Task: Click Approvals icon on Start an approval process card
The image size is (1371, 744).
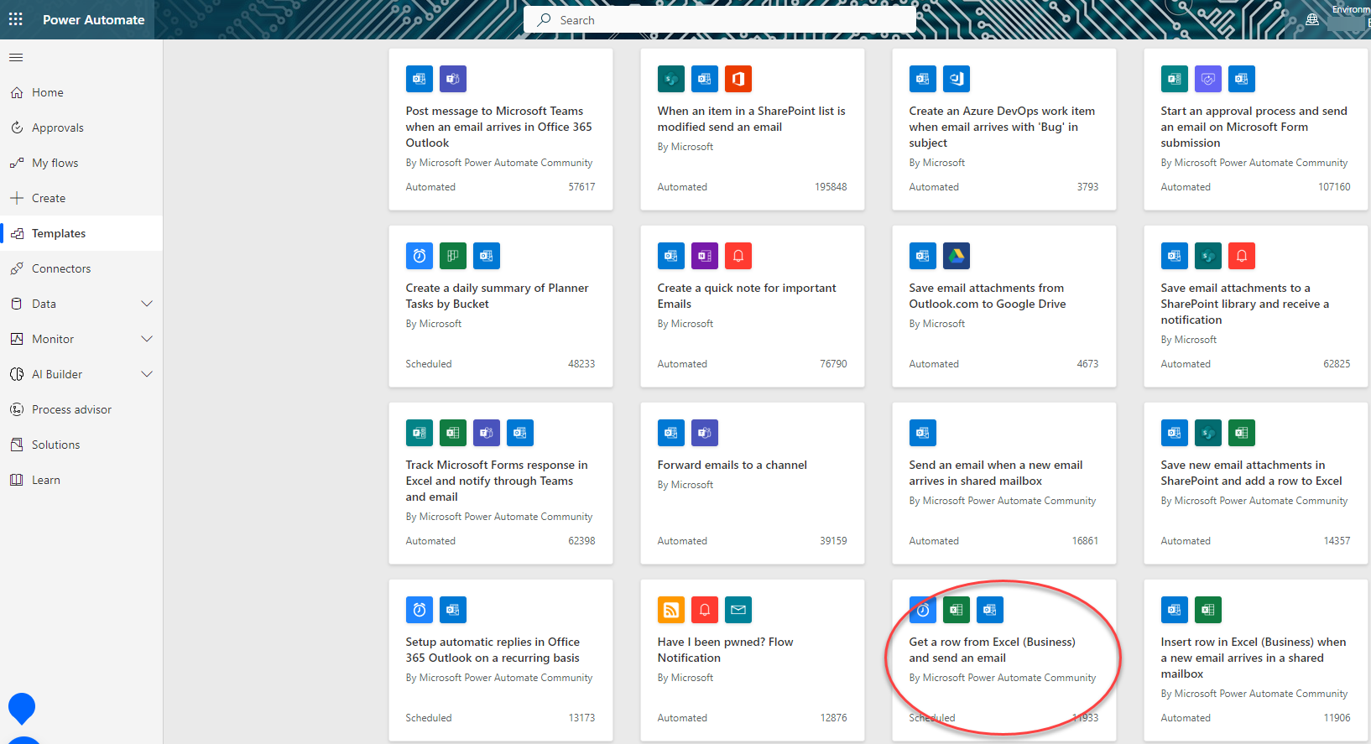Action: pos(1208,79)
